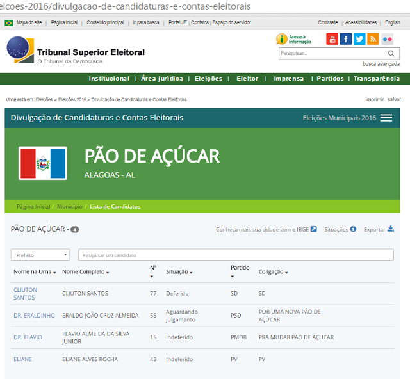The height and width of the screenshot is (379, 410).
Task: Click the RSS feed icon
Action: coord(373,39)
